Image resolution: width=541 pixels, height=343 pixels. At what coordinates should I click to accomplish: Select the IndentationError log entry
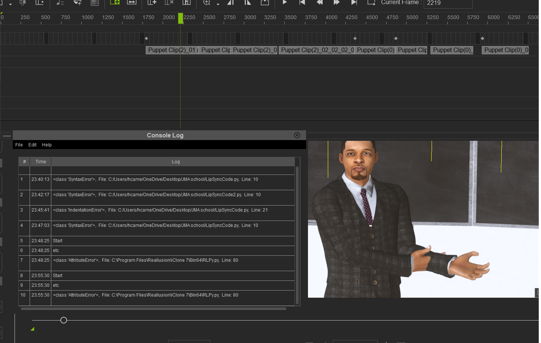(157, 213)
